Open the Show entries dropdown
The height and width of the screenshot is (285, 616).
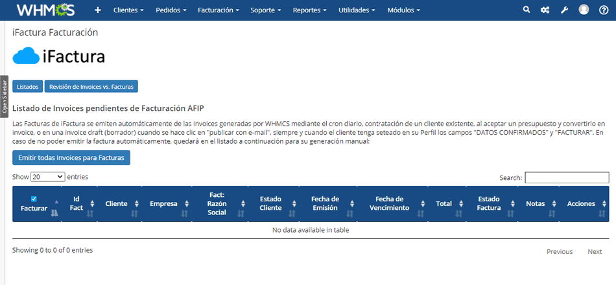tap(47, 177)
